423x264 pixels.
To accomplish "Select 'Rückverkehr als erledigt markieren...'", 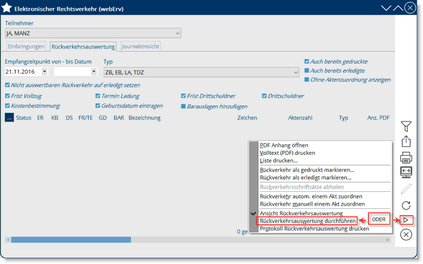I will (x=305, y=178).
